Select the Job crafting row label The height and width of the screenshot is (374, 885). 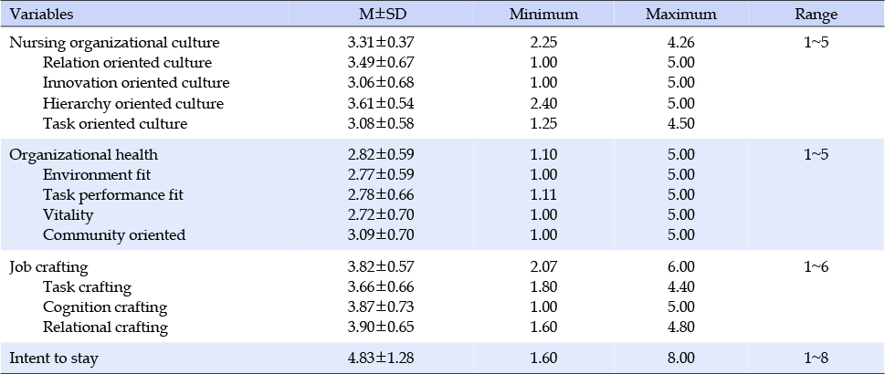click(48, 268)
